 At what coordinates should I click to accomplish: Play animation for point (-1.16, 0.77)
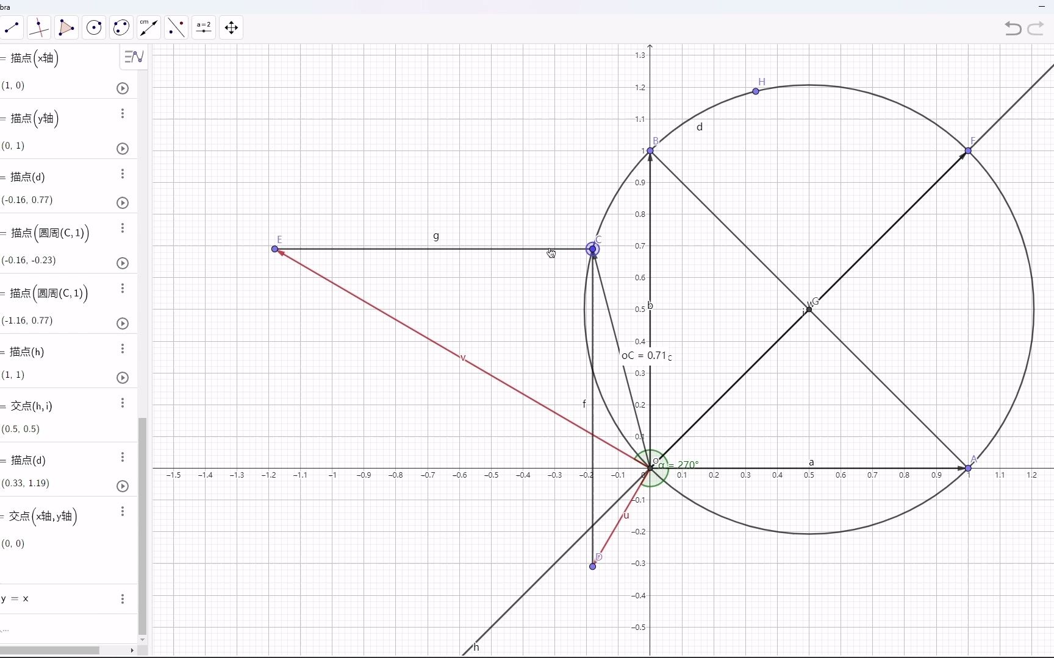pyautogui.click(x=123, y=324)
